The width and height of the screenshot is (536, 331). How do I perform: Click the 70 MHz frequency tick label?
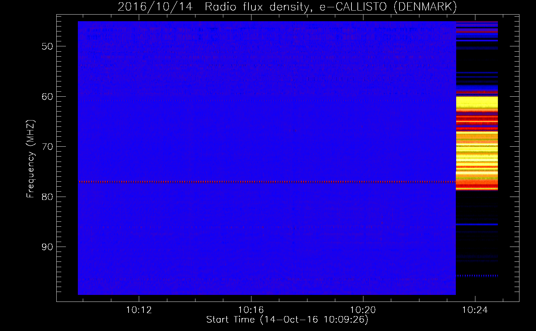[x=47, y=147]
